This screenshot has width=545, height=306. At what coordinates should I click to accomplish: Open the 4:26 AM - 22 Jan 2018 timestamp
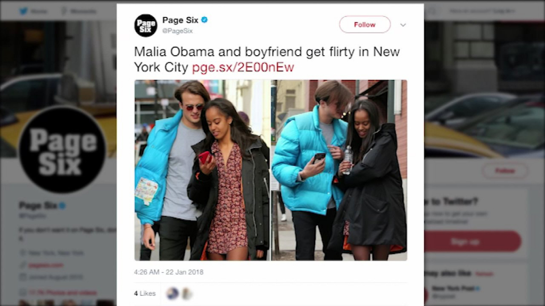point(169,272)
